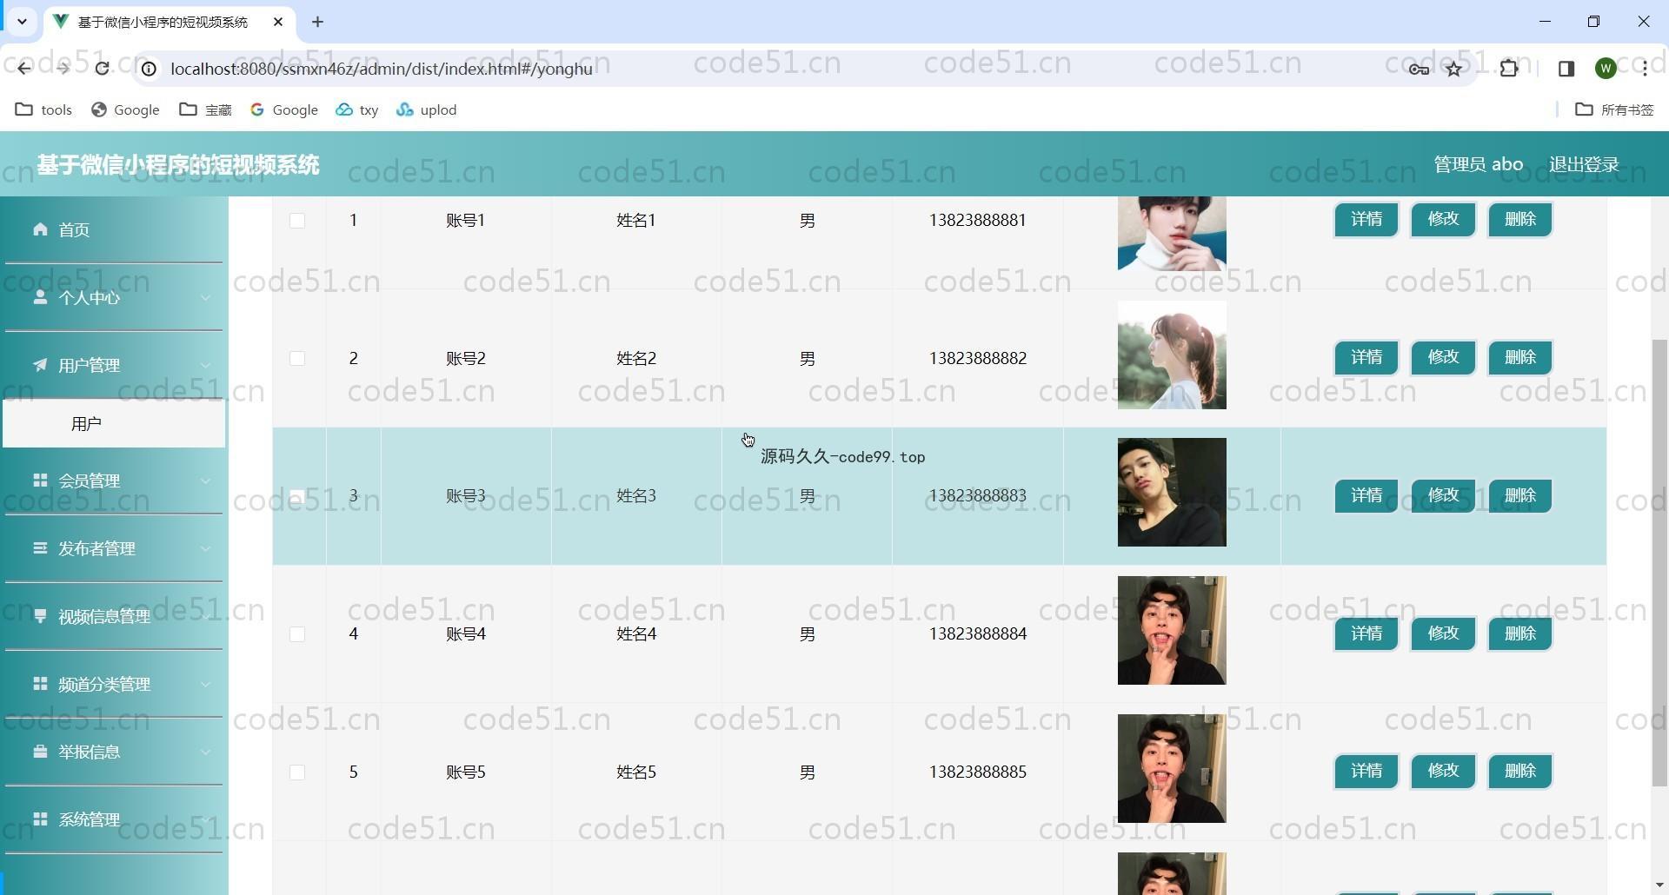The width and height of the screenshot is (1669, 895).
Task: Open the avatar photo of 账号3
Action: (x=1172, y=492)
